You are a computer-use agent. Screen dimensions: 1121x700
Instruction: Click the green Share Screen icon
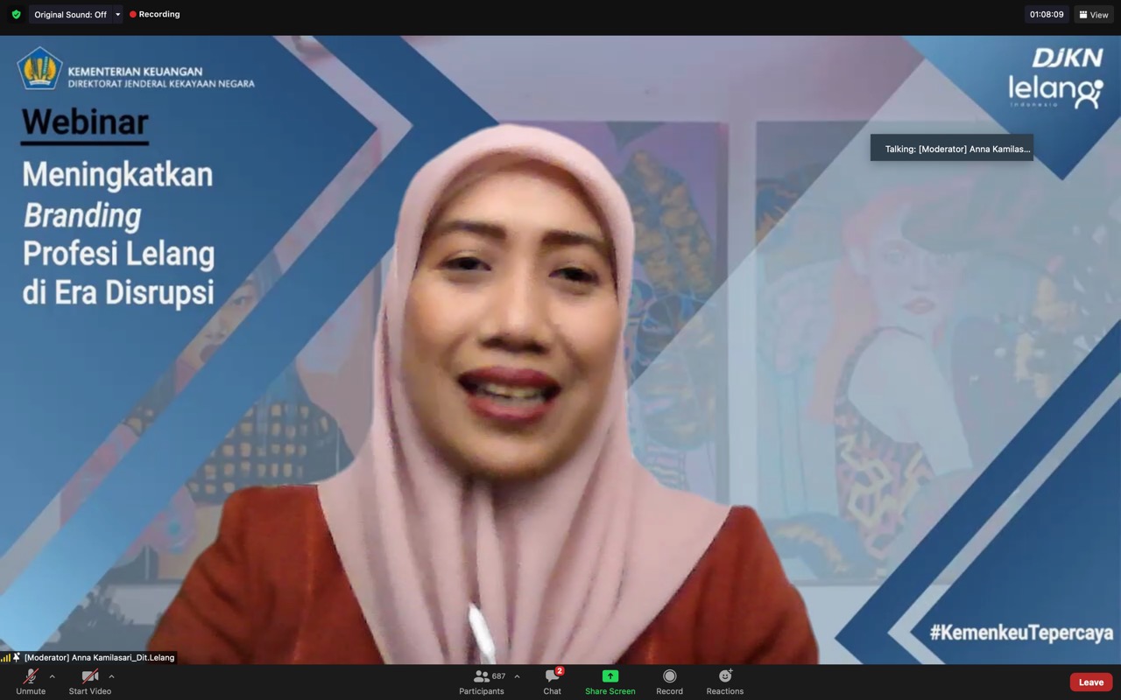click(610, 676)
